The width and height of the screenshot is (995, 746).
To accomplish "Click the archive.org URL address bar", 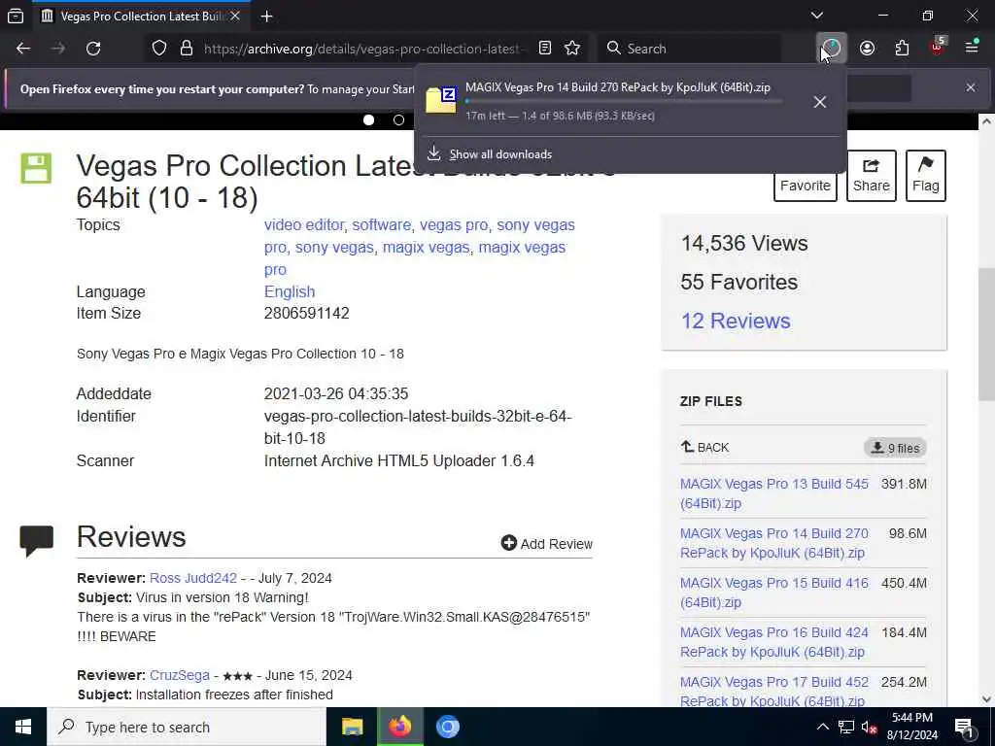I will (363, 49).
